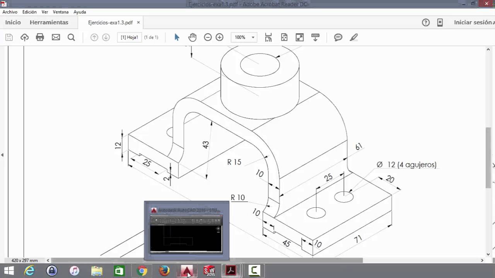Open the Archivo menu
The image size is (495, 278).
[10, 12]
